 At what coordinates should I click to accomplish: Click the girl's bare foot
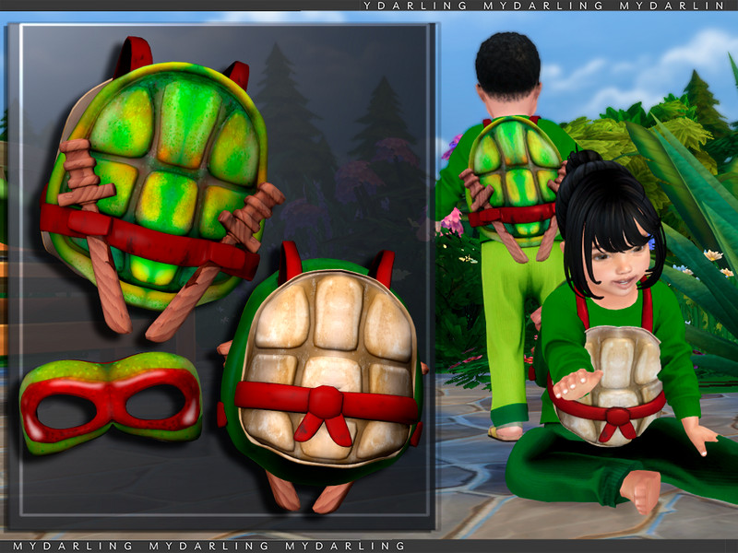pos(643,490)
